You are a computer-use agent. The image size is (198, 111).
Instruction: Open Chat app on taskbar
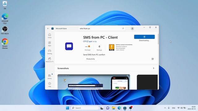[108, 108]
